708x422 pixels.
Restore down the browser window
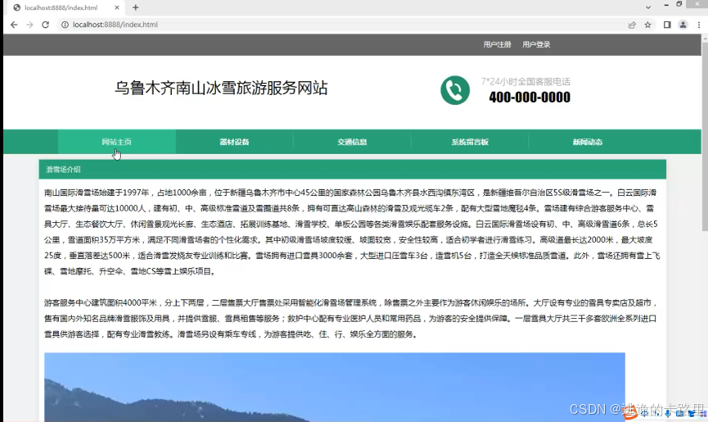(679, 4)
